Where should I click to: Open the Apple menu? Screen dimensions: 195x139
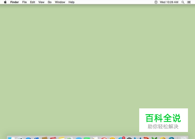point(5,2)
